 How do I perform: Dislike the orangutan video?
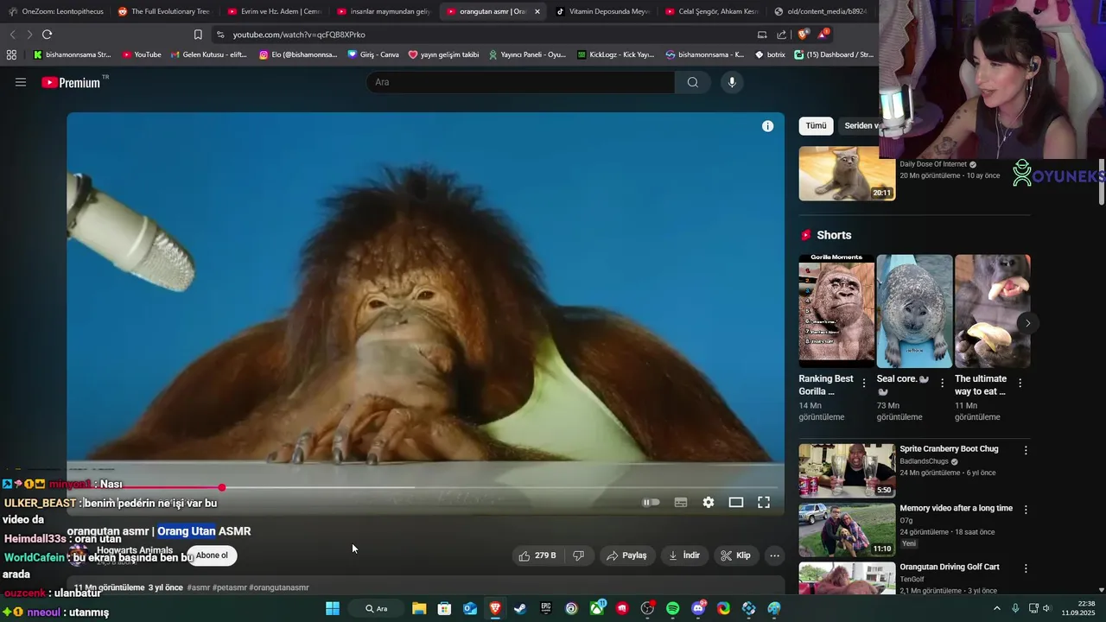(x=579, y=555)
